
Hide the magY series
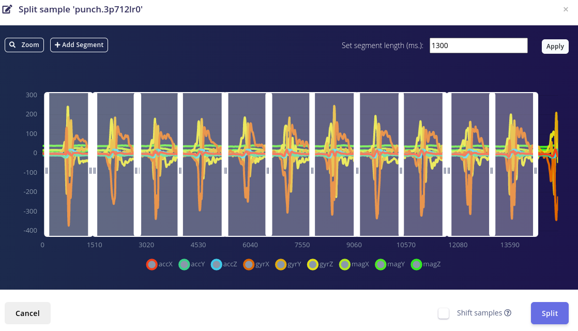pos(381,264)
